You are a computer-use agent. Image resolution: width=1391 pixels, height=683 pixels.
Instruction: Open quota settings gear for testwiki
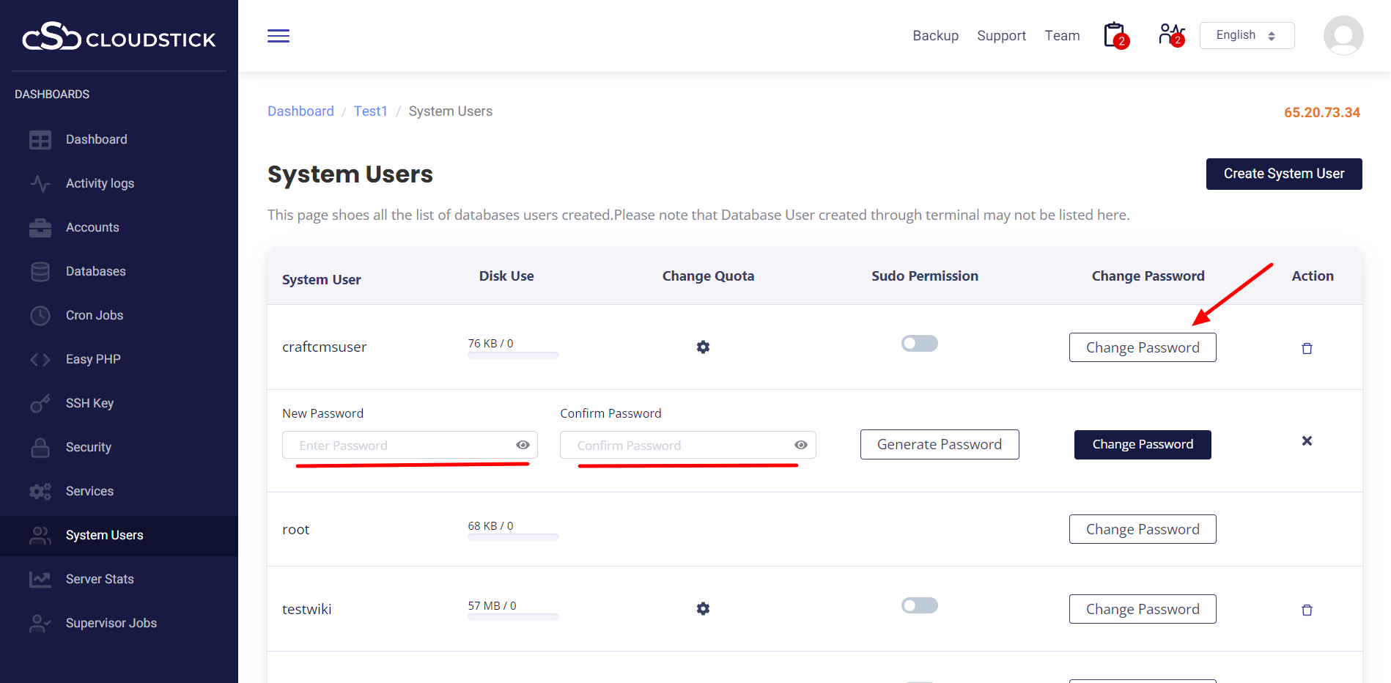coord(703,609)
